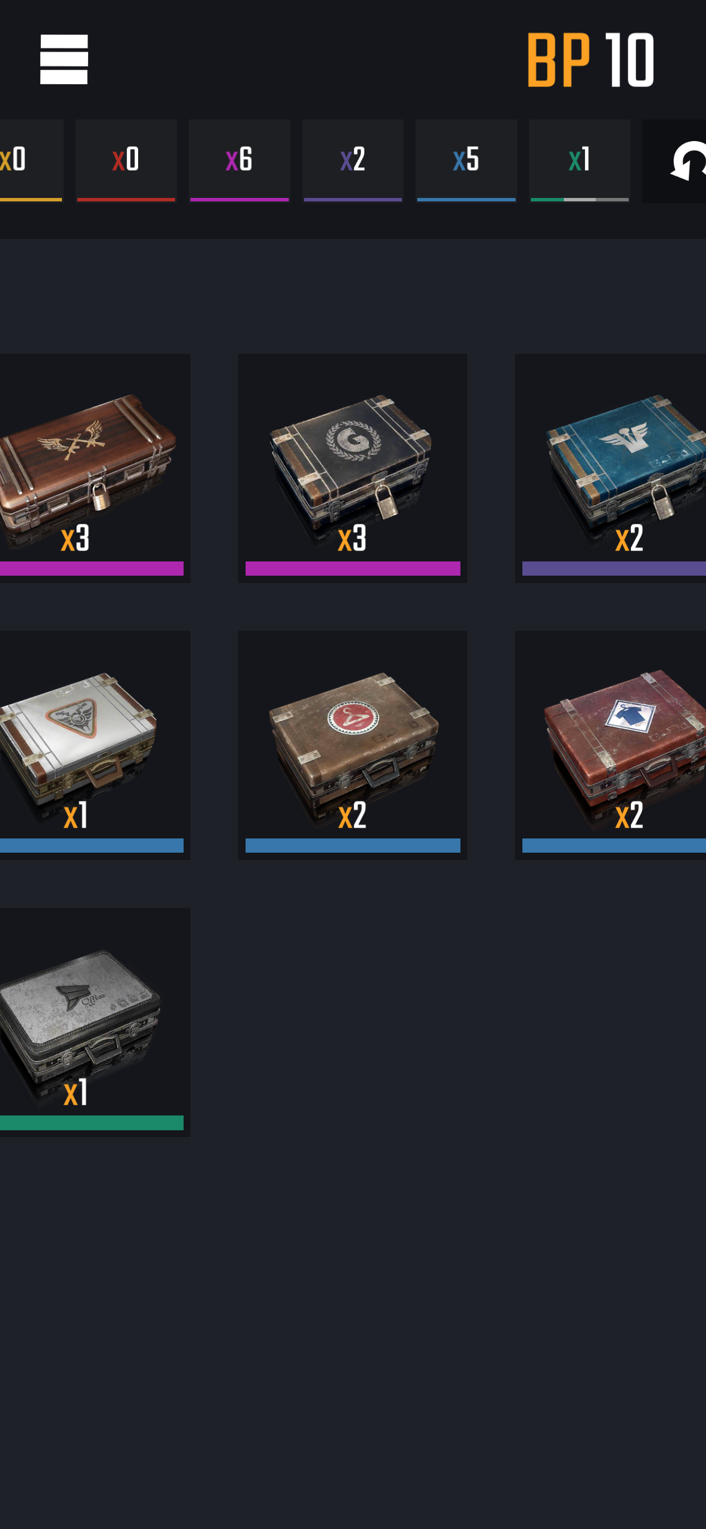Click the x2 count on red hanger crate
The height and width of the screenshot is (1529, 706).
(352, 815)
